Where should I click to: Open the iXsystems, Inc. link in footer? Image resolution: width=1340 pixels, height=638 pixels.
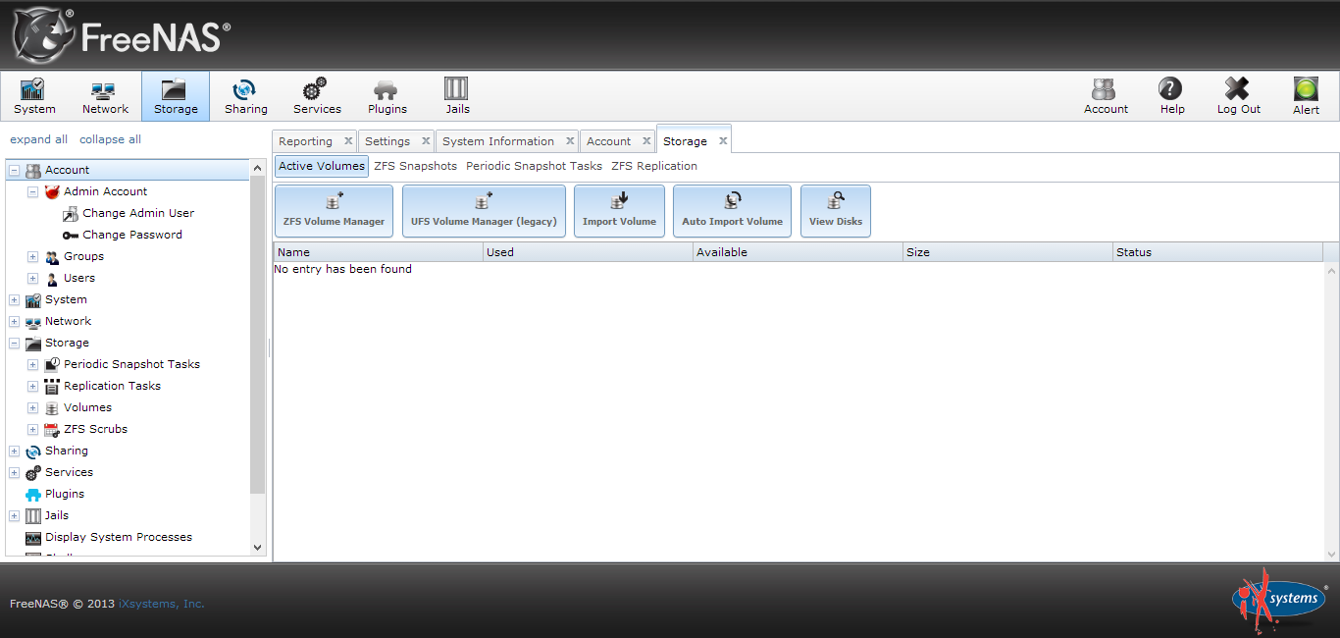point(160,604)
